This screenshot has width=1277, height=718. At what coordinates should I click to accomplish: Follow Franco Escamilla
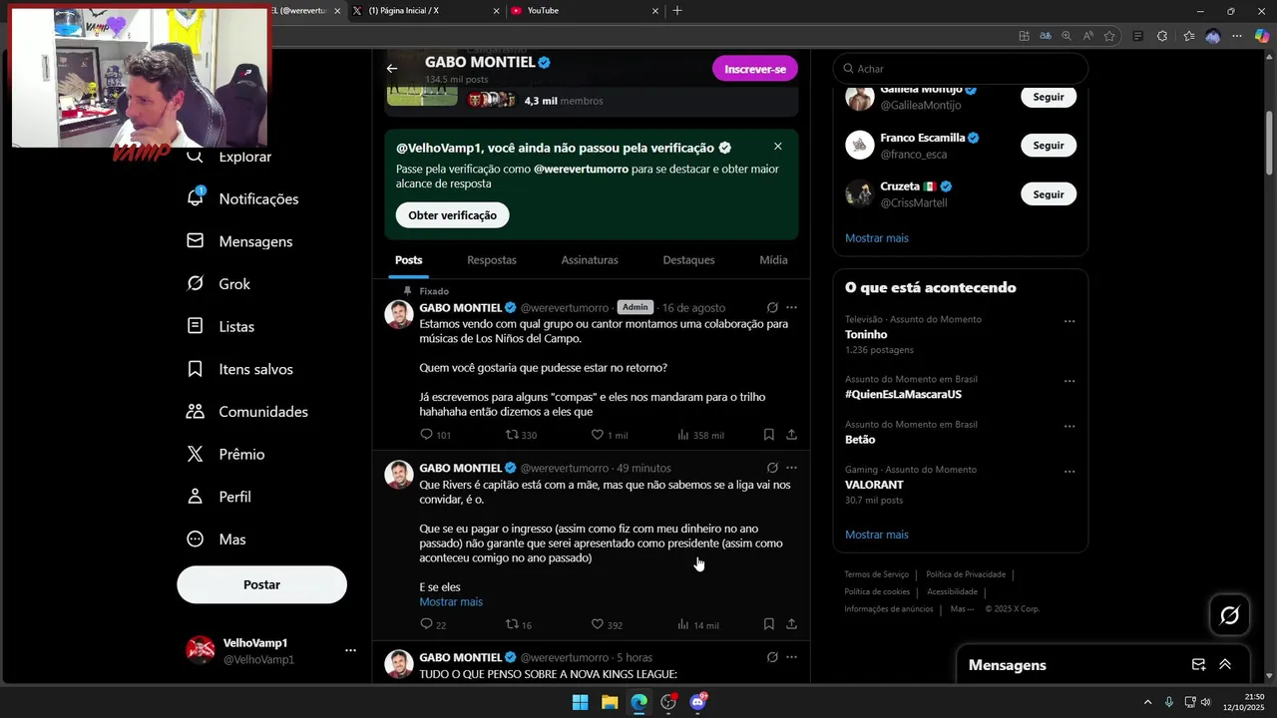click(1049, 146)
